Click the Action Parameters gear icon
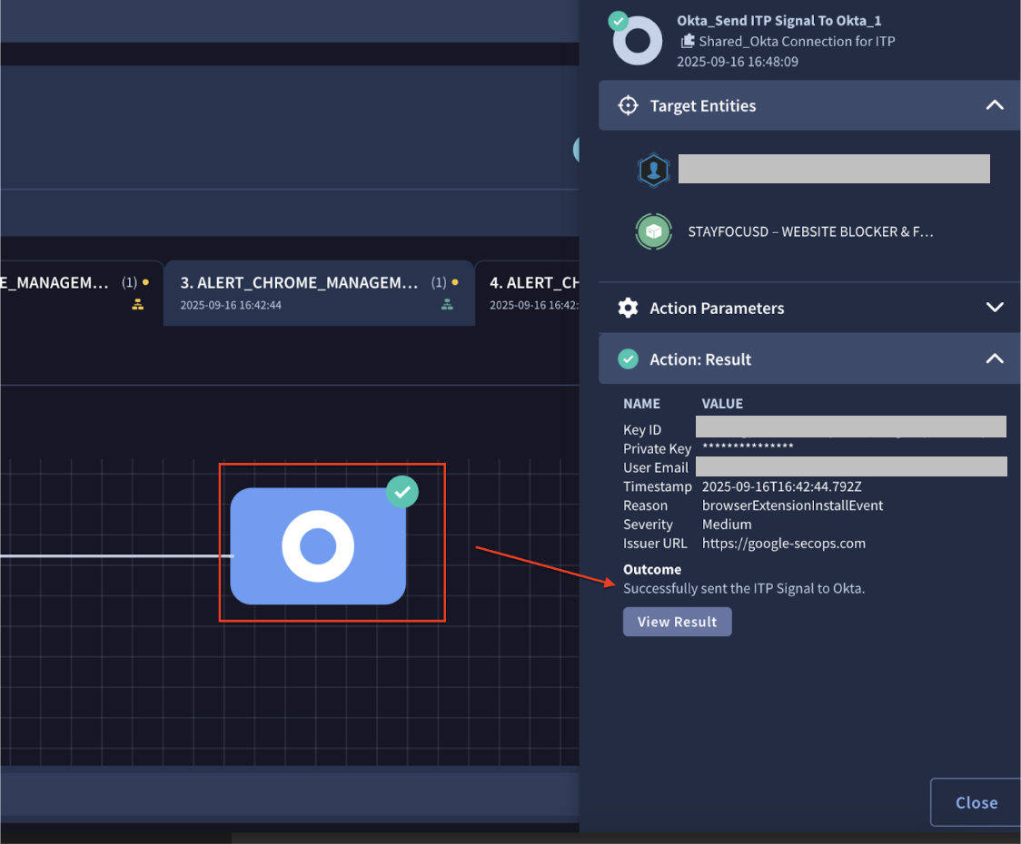The width and height of the screenshot is (1021, 844). [x=628, y=308]
